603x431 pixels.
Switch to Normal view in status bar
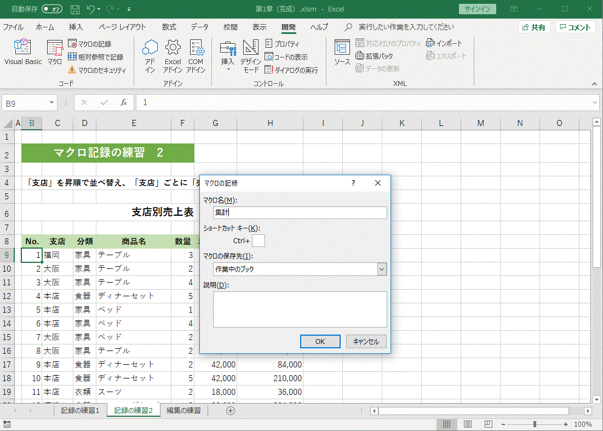446,424
